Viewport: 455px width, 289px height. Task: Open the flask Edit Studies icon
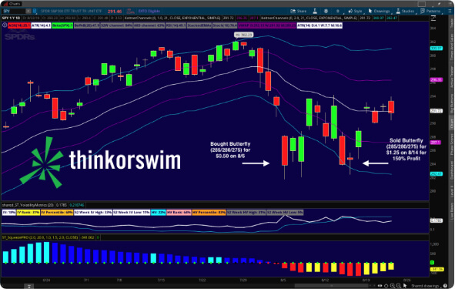[315, 11]
